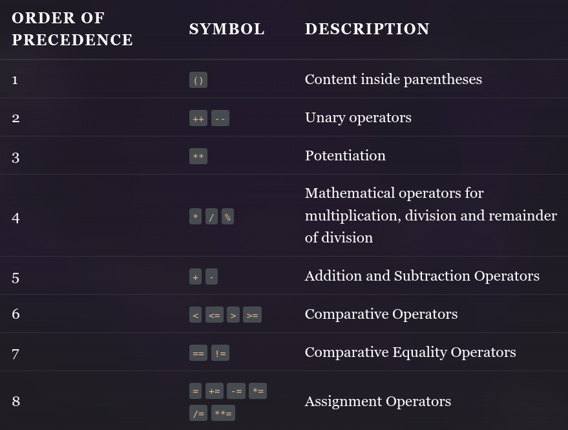568x430 pixels.
Task: Click the += assignment operator badge
Action: coord(215,391)
